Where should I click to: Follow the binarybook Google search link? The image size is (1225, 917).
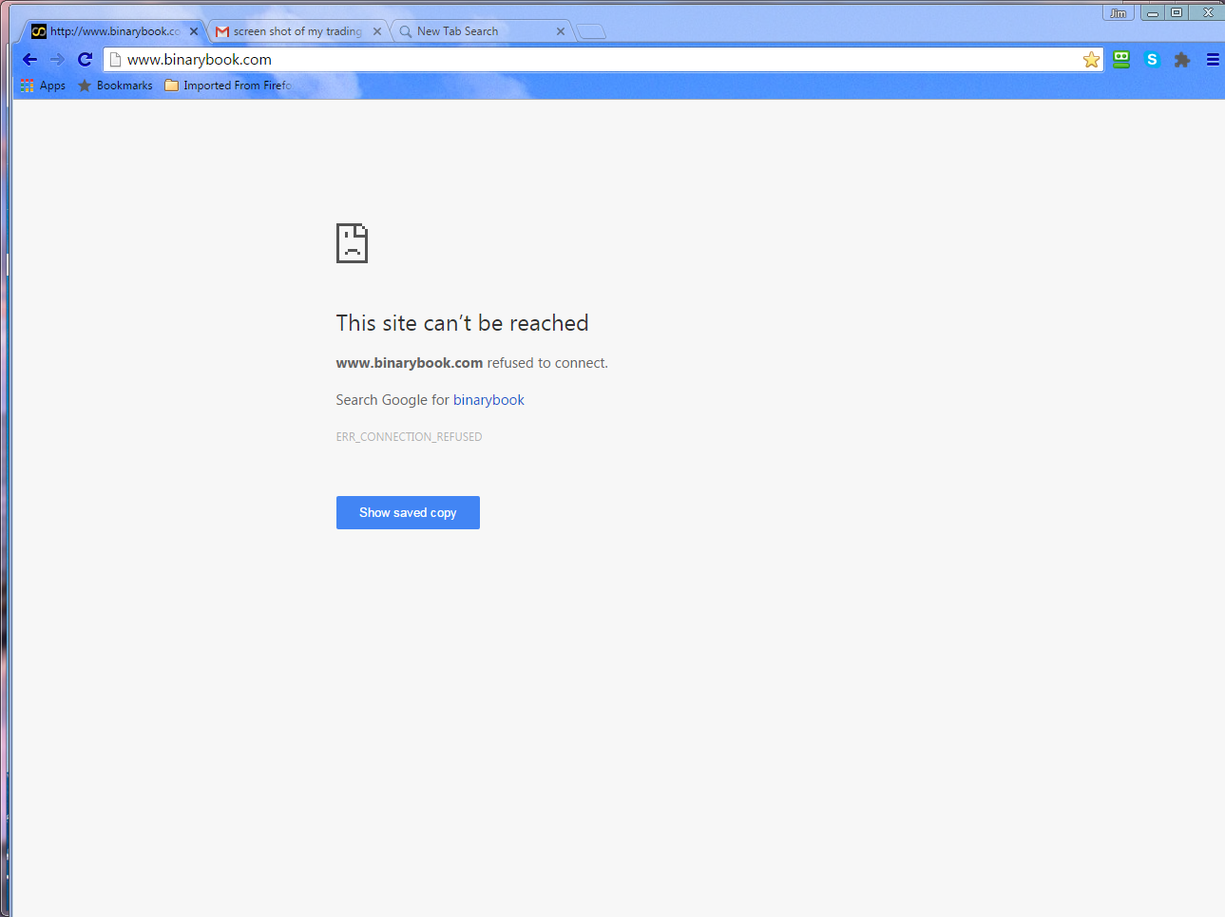[x=488, y=400]
